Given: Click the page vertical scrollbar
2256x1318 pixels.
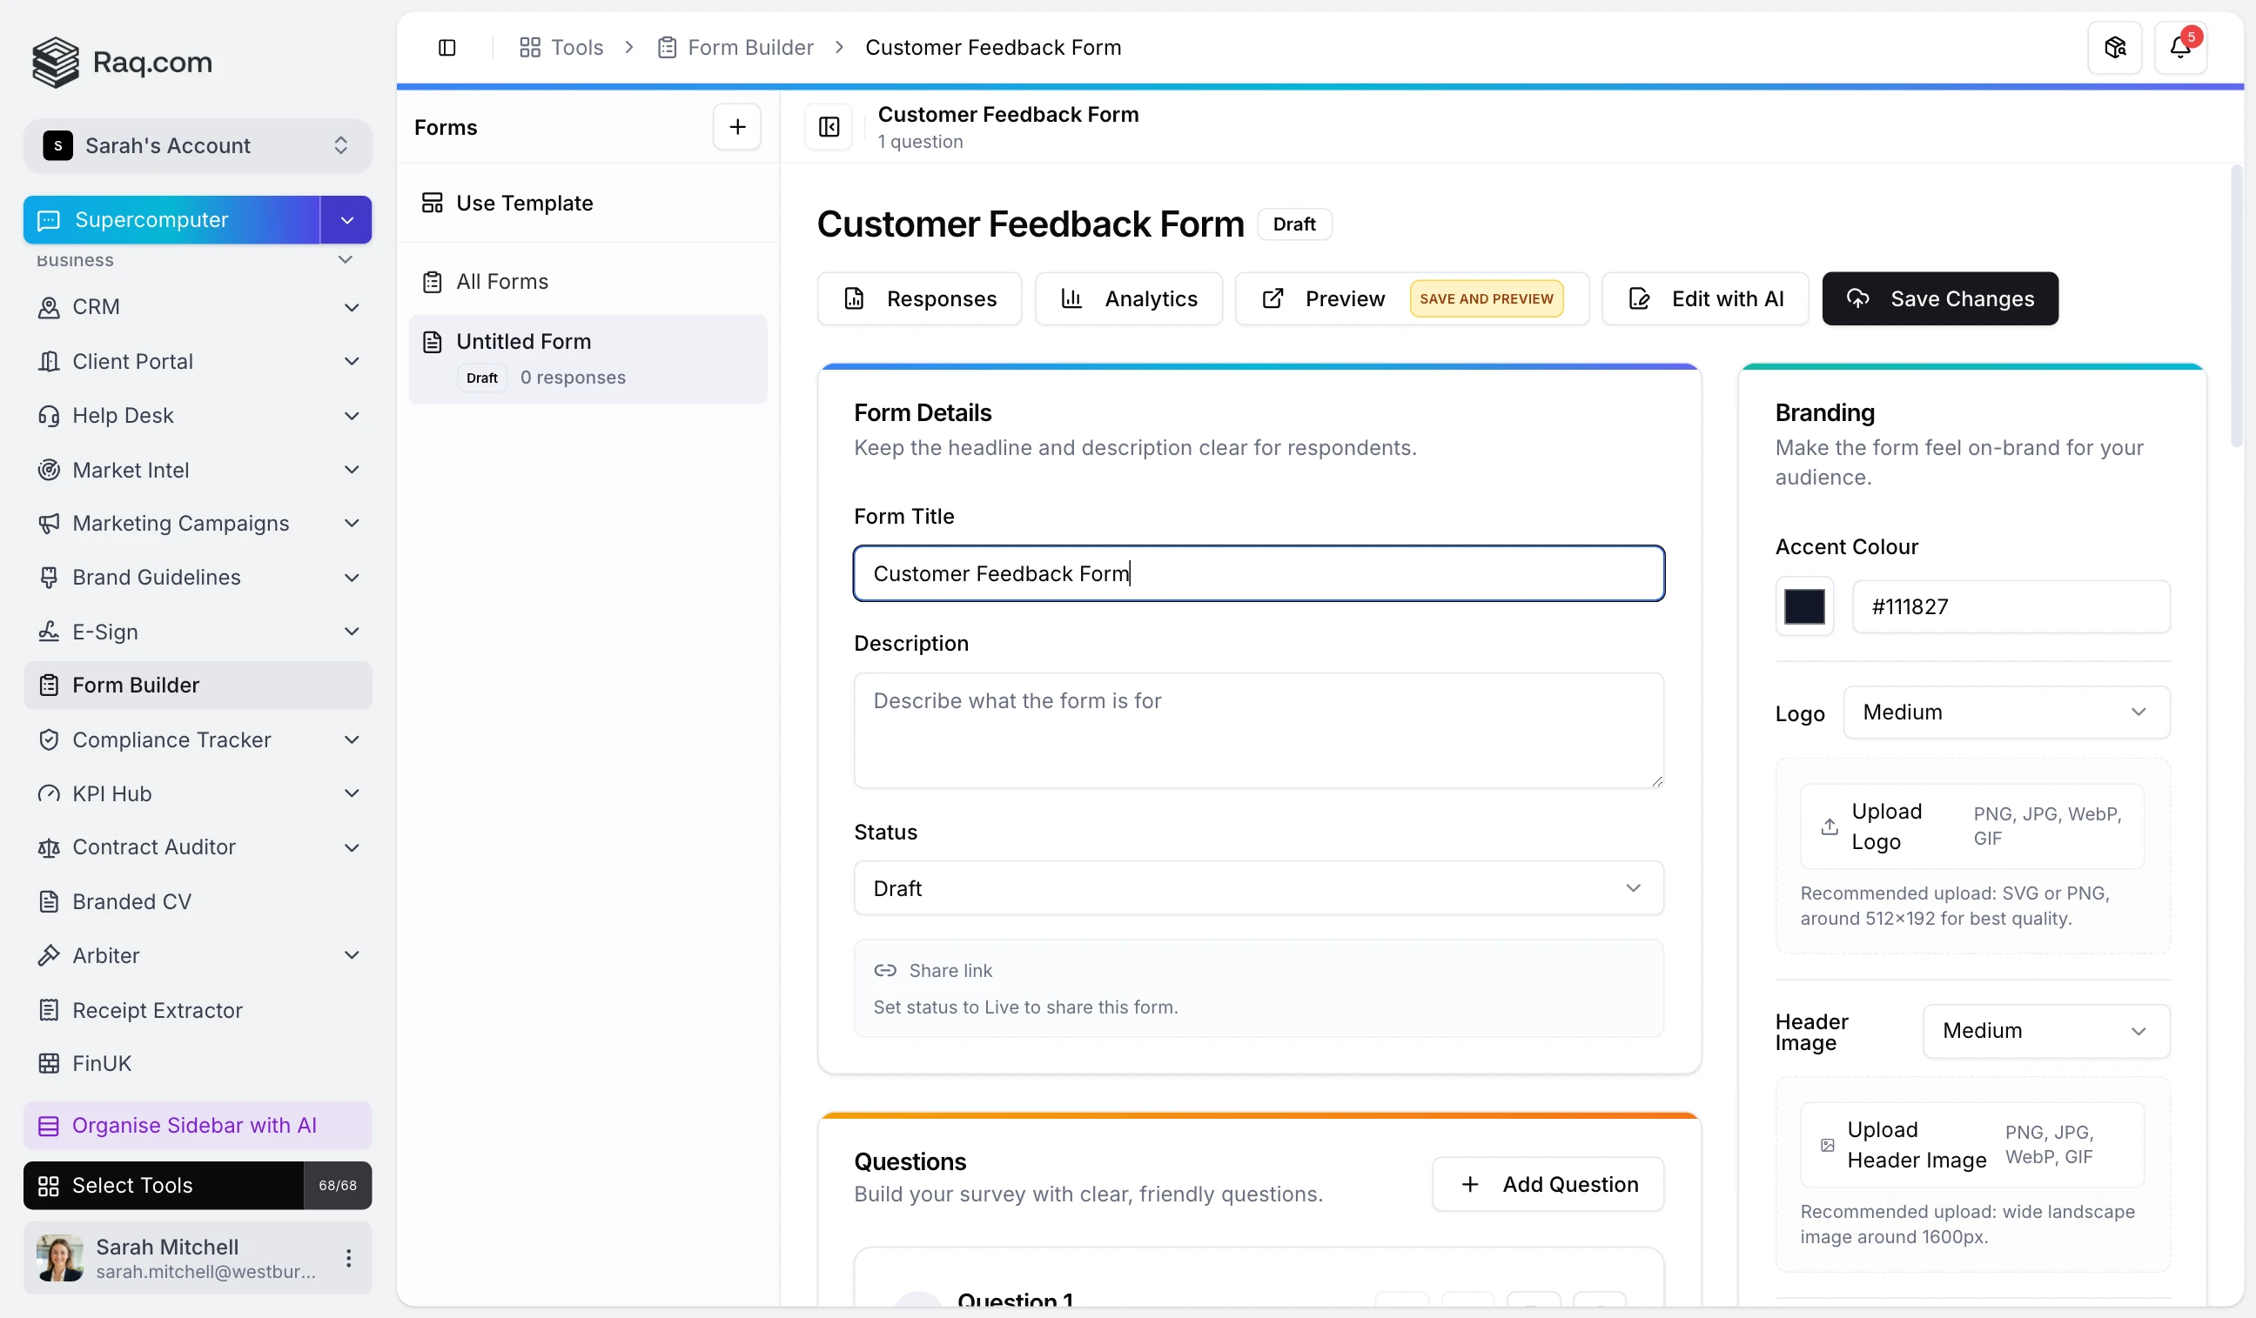Looking at the screenshot, I should coord(2235,304).
